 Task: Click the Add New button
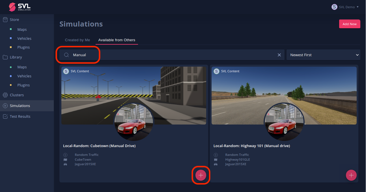(x=350, y=24)
